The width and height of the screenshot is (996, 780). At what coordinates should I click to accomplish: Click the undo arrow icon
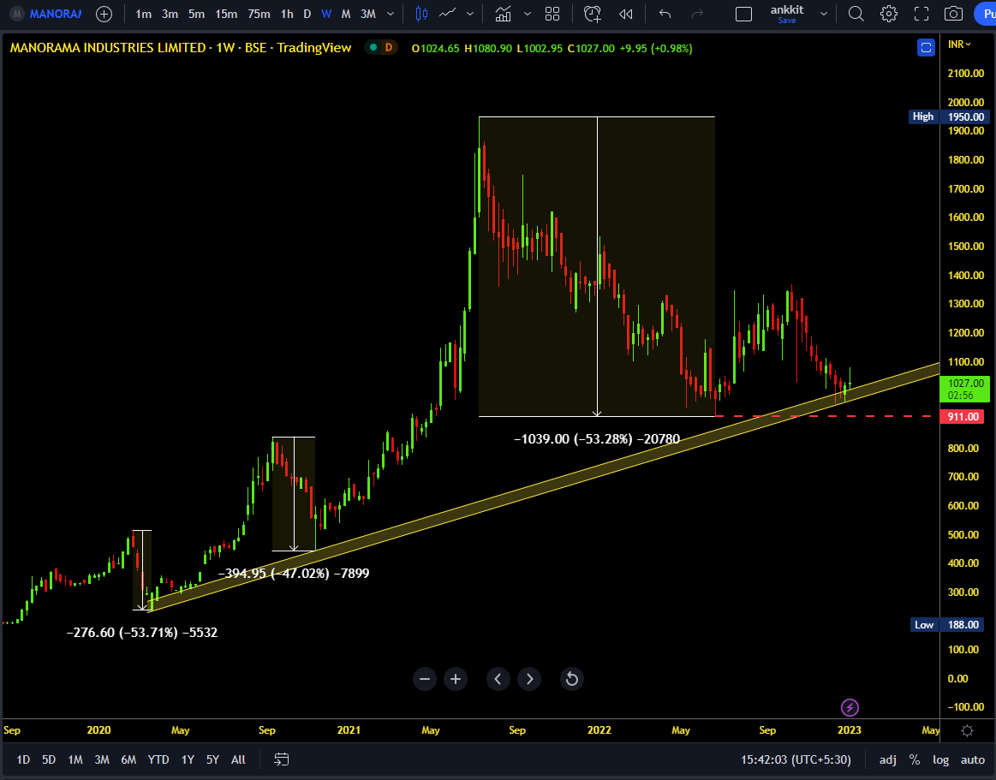click(665, 14)
